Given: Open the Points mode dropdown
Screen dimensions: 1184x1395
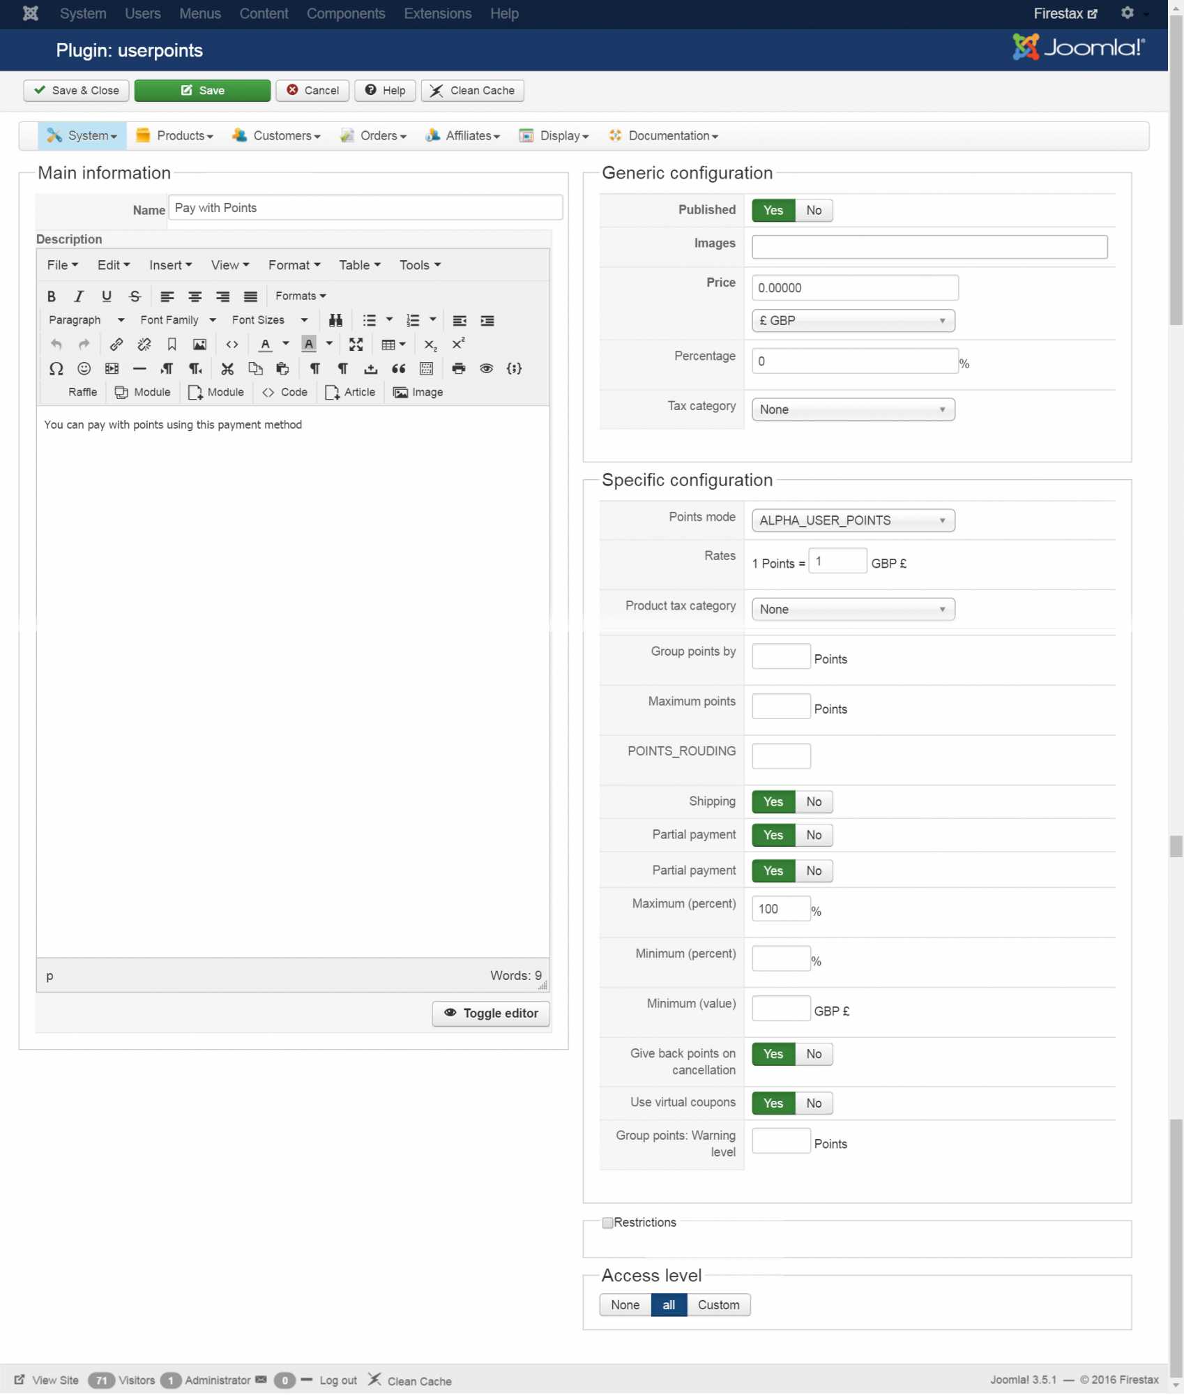Looking at the screenshot, I should pyautogui.click(x=853, y=521).
